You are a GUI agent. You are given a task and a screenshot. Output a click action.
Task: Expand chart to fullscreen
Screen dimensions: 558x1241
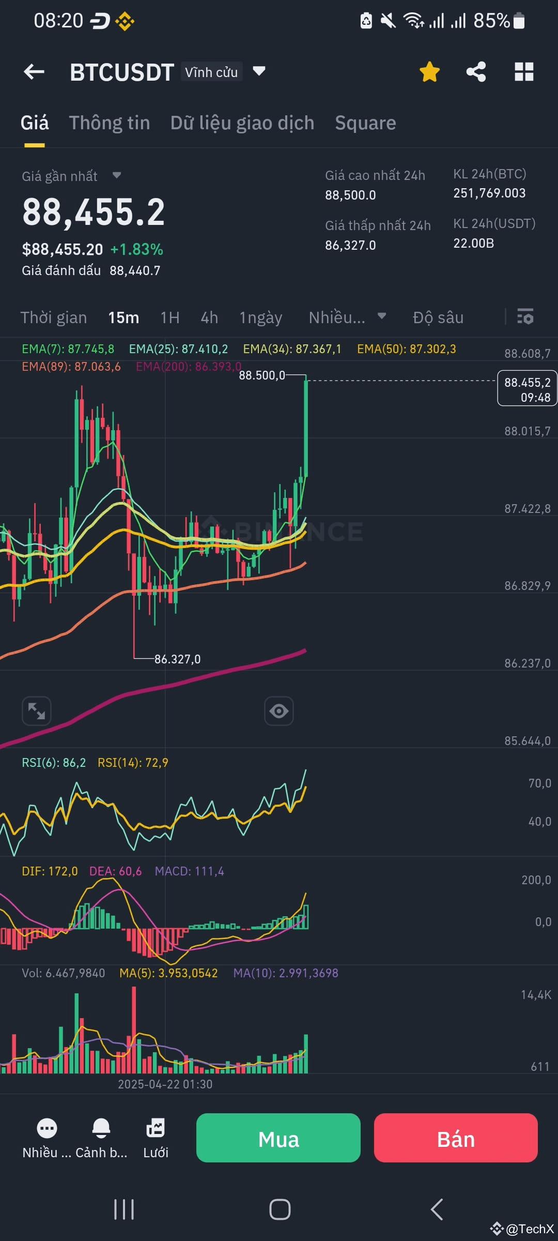click(x=37, y=711)
